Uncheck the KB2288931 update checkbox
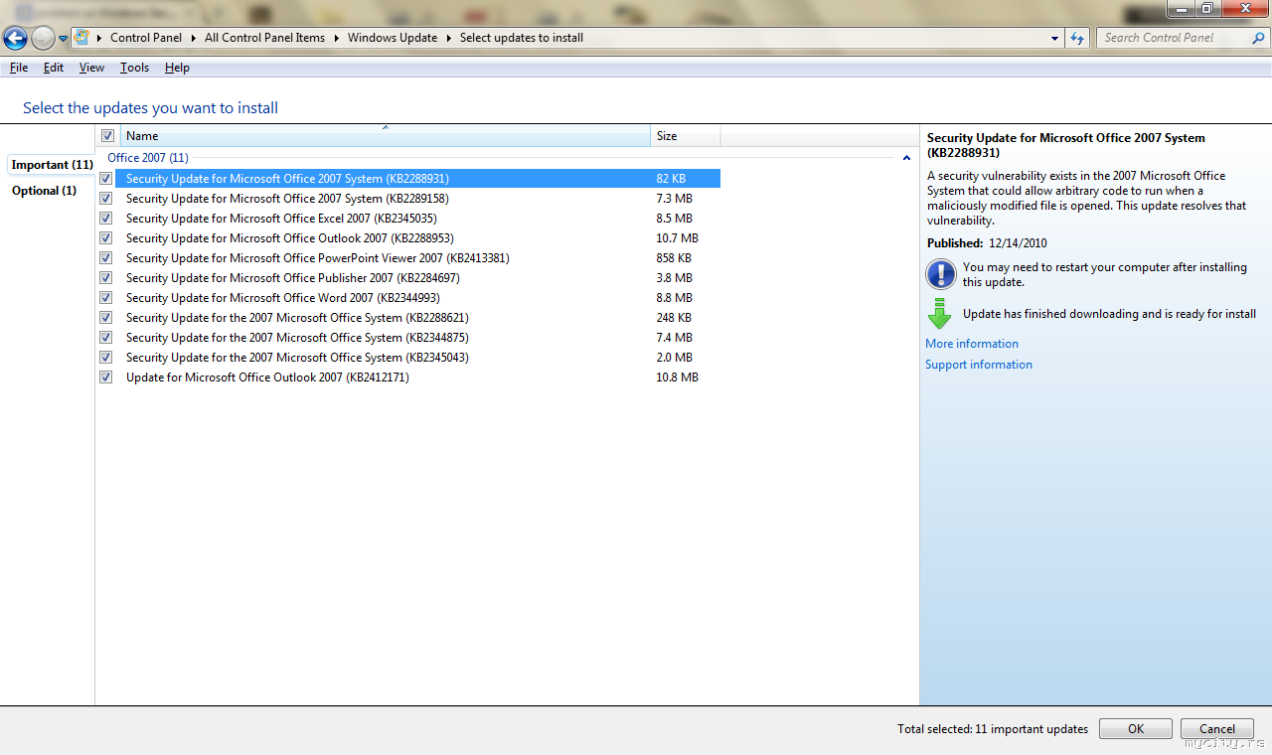Viewport: 1272px width, 755px height. click(x=106, y=179)
